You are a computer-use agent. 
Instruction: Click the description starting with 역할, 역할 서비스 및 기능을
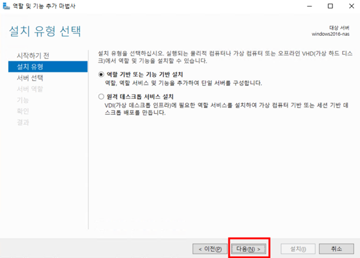[184, 83]
